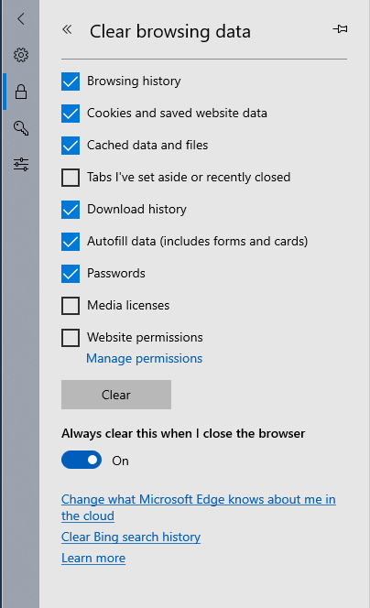Enable the Media licenses checkbox
This screenshot has height=608, width=370.
coord(71,306)
